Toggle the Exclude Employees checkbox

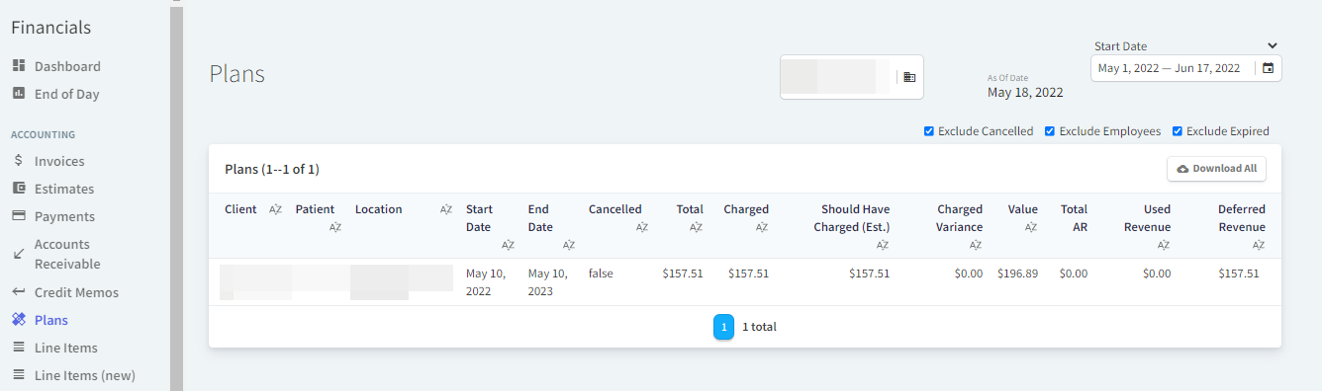[x=1050, y=131]
